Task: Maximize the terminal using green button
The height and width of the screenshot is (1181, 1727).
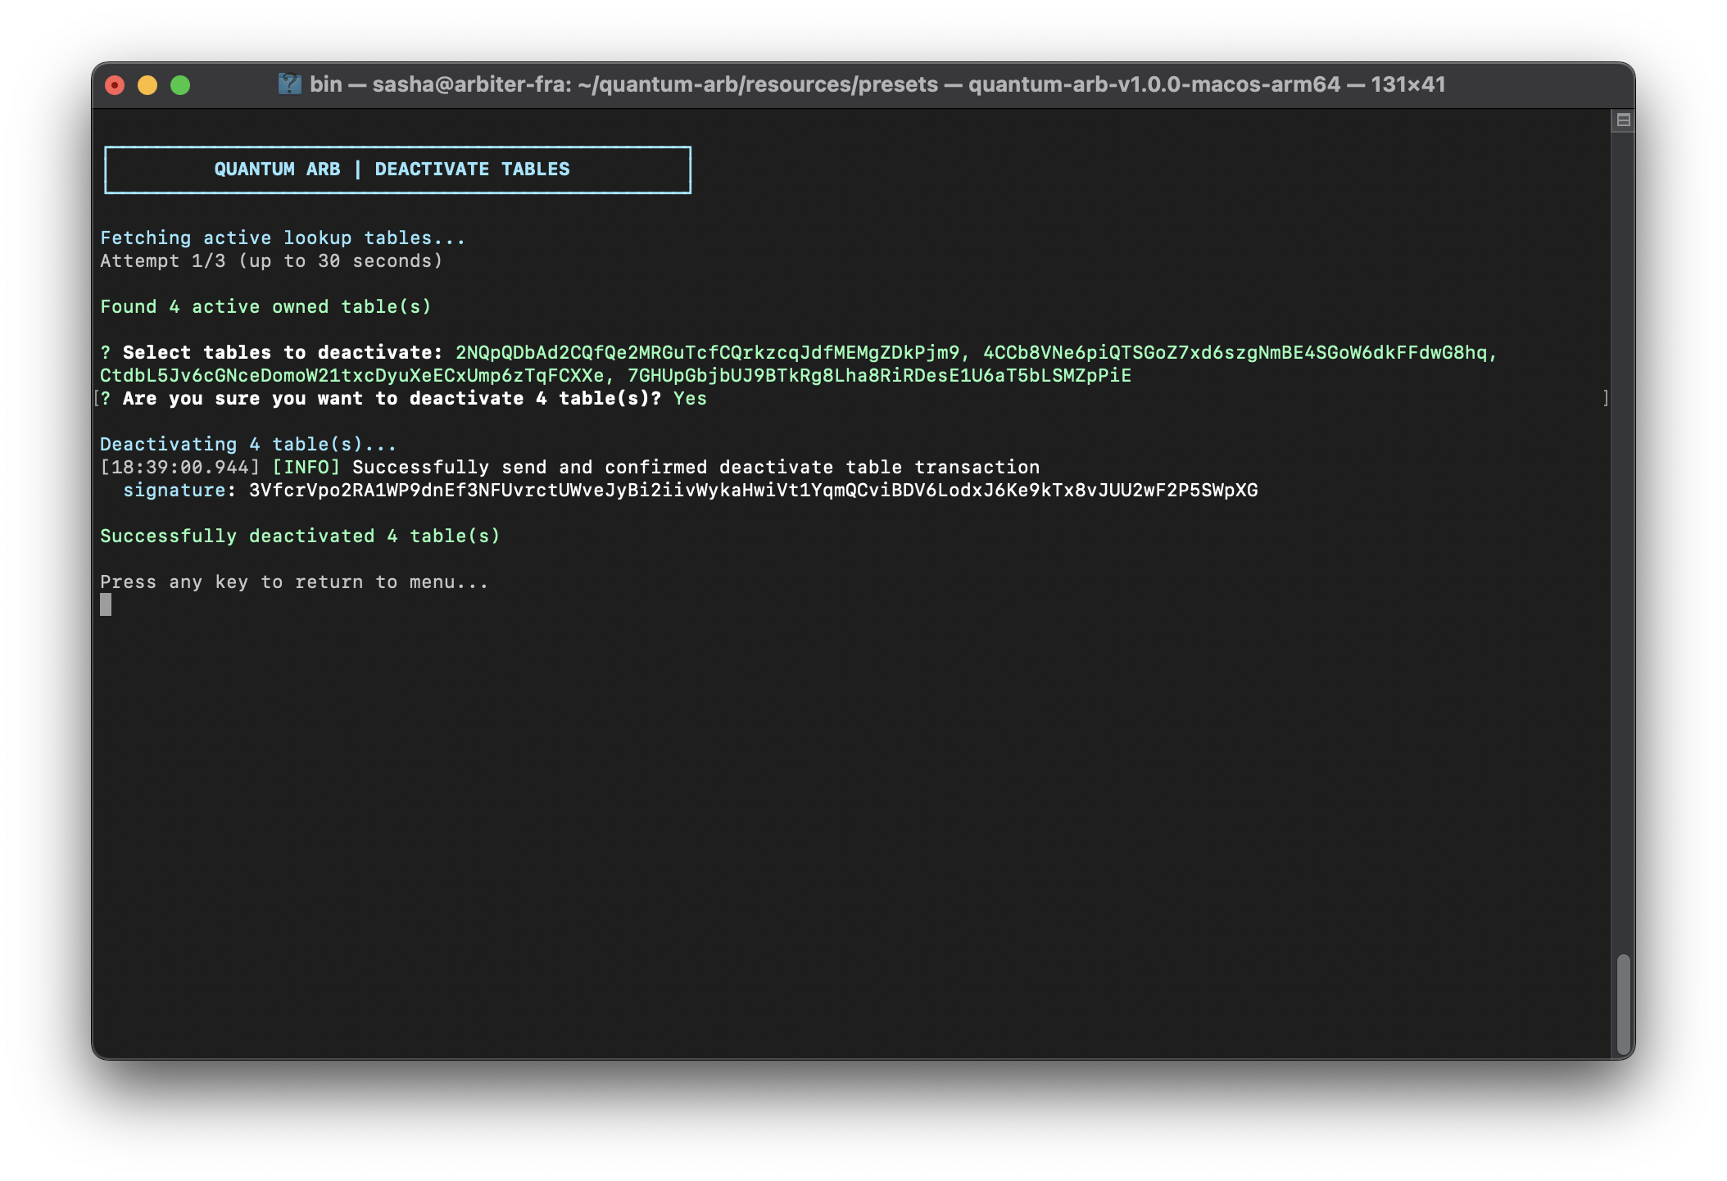Action: click(x=180, y=85)
